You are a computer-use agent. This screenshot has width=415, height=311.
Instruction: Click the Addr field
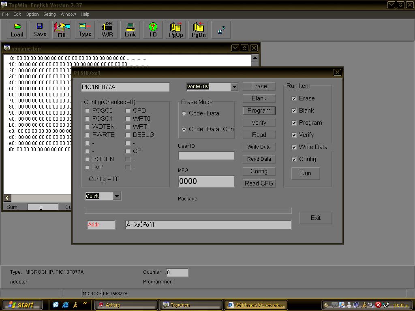tap(101, 224)
